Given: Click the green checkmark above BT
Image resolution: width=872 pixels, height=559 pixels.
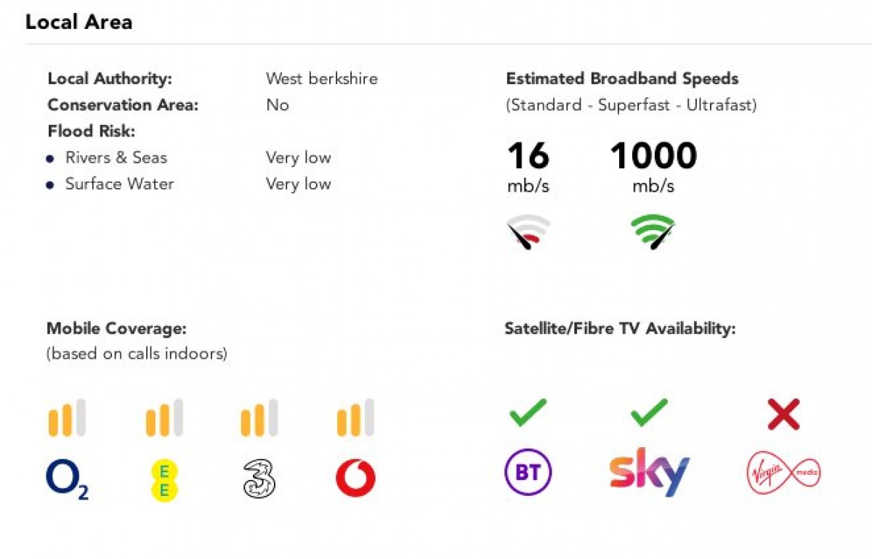Looking at the screenshot, I should point(528,413).
